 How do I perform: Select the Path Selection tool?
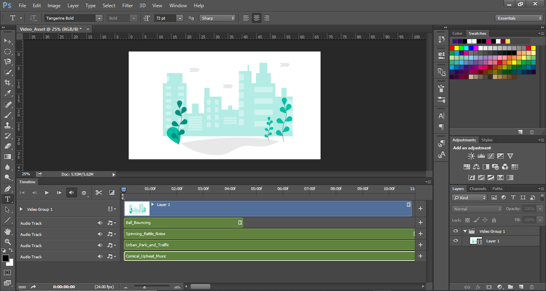[x=7, y=210]
